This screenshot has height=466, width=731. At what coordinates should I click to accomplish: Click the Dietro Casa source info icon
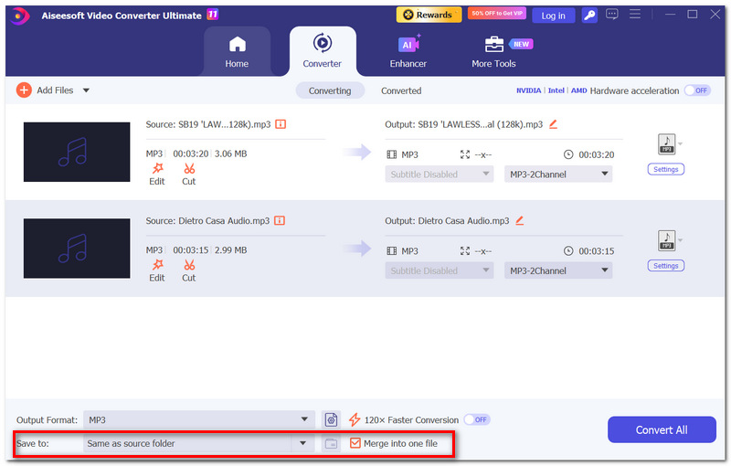click(280, 220)
